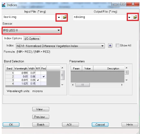Screen dimensions: 141x134
Task: Check Red cell for band 1
Action: 43,73
